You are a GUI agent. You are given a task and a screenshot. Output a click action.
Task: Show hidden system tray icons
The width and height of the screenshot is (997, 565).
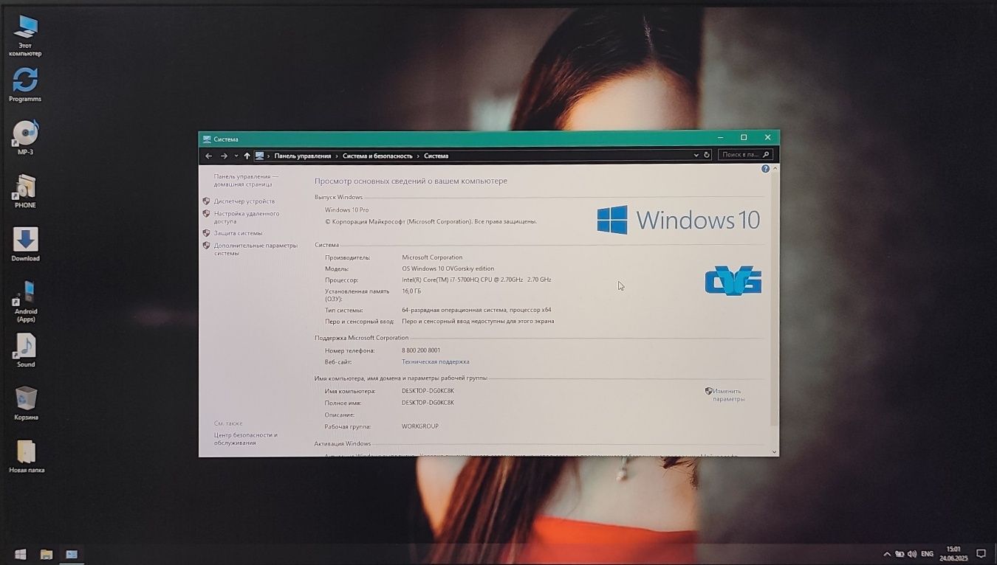point(887,554)
